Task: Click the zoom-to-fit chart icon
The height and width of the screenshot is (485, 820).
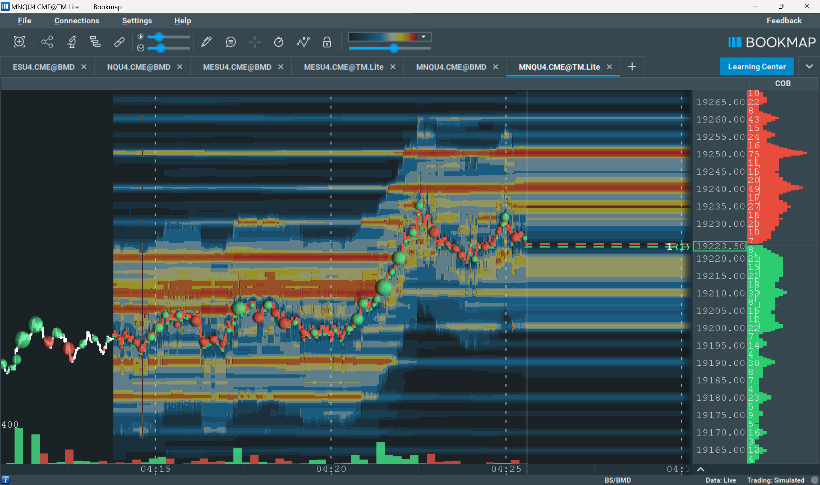Action: (19, 42)
